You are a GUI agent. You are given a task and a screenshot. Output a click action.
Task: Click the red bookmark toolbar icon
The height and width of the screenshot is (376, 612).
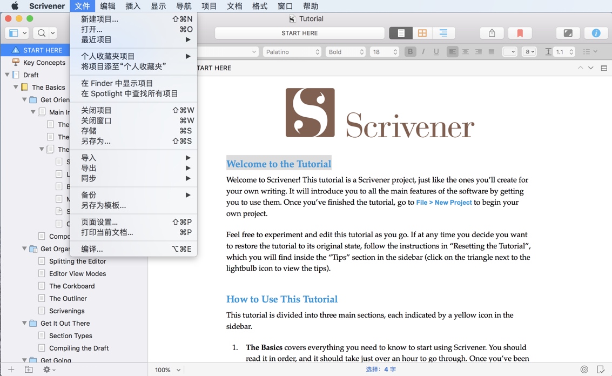click(x=520, y=33)
